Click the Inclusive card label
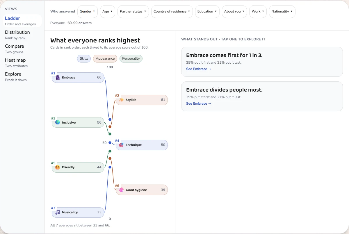Viewport: 349px width, 234px height. point(69,123)
